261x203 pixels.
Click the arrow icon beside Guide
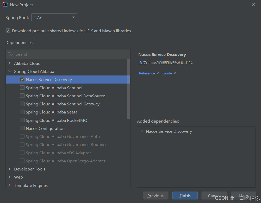coord(175,73)
